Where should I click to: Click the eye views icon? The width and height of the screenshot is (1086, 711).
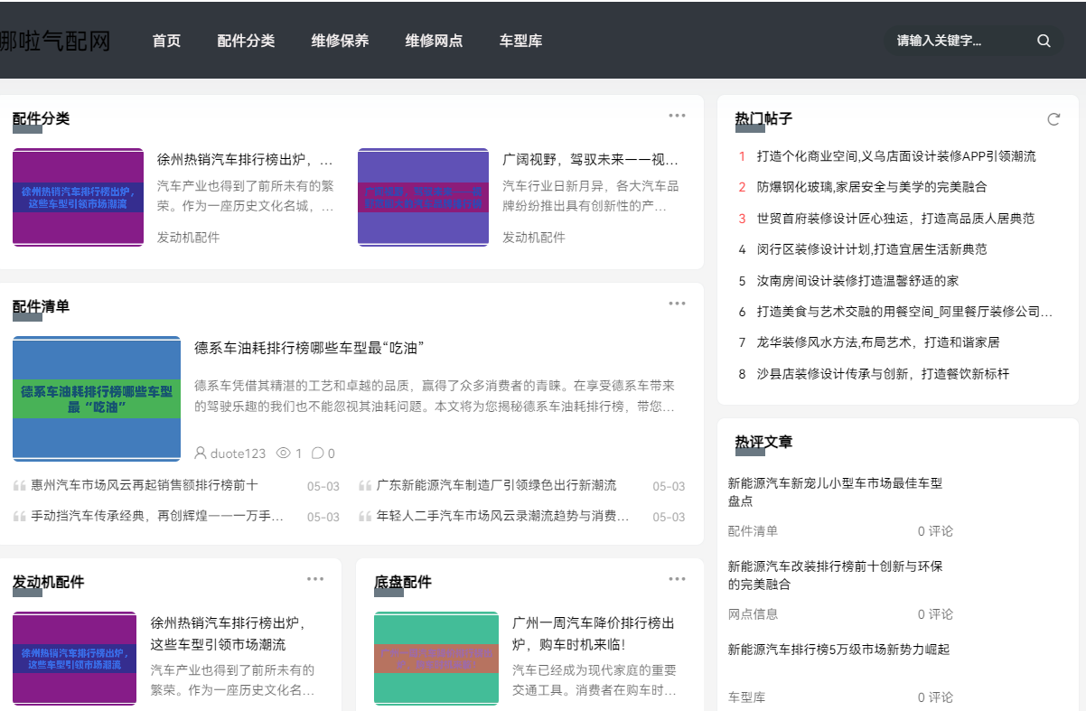click(x=283, y=454)
